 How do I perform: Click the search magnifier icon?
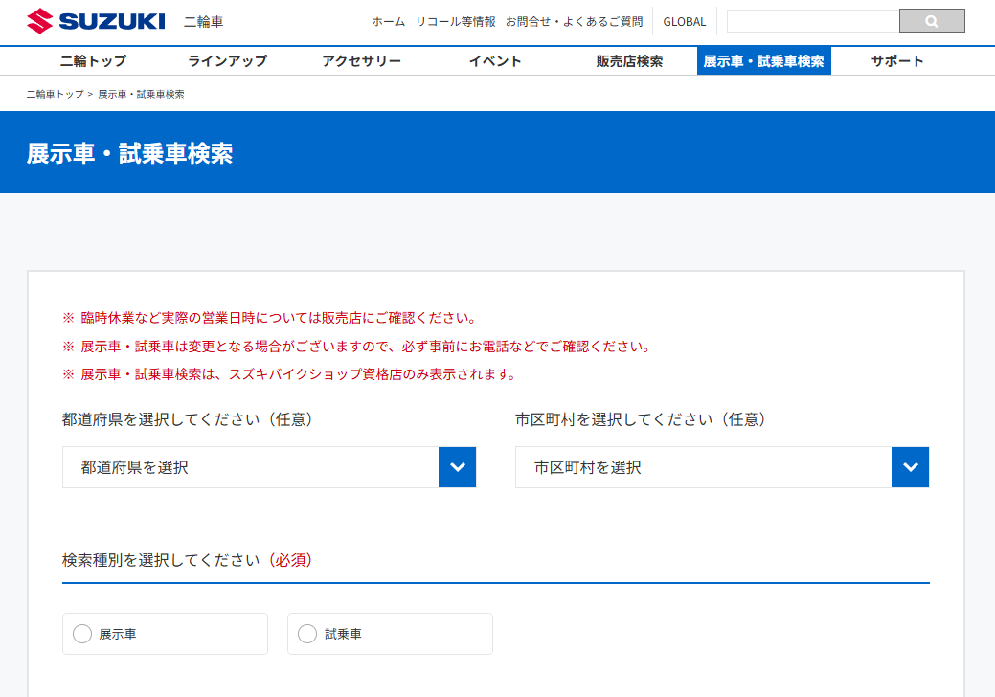tap(930, 20)
